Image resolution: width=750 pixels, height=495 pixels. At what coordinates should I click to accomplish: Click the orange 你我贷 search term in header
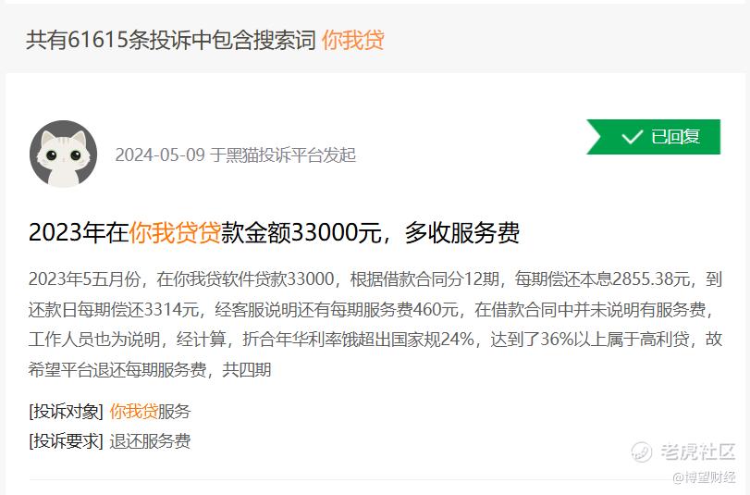coord(353,40)
